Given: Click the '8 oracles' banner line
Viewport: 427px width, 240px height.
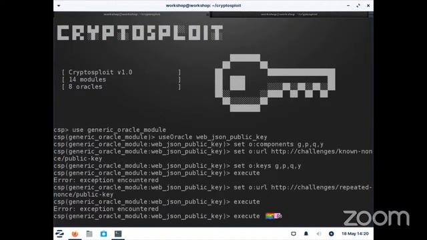Looking at the screenshot, I should (x=85, y=87).
